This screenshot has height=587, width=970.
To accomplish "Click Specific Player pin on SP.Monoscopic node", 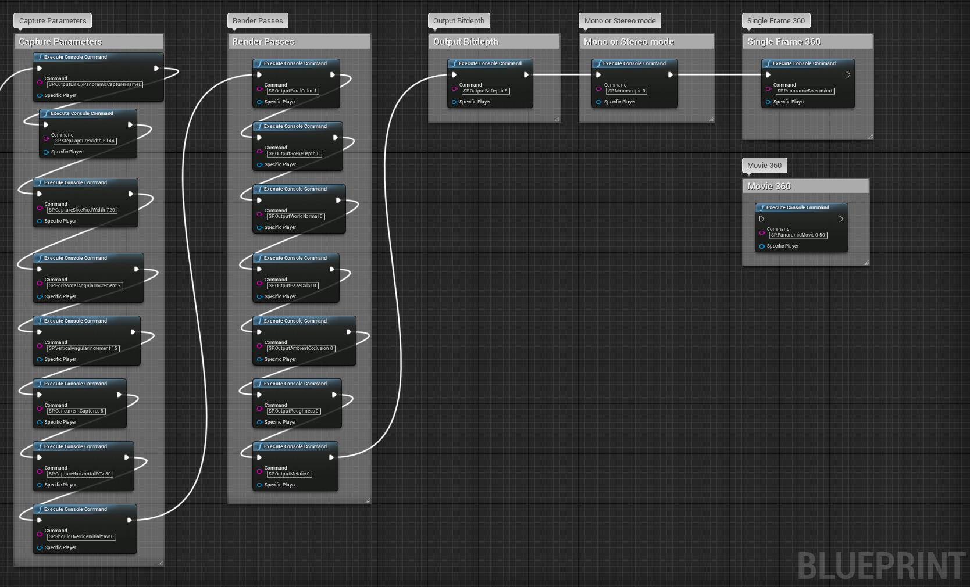I will pos(598,102).
